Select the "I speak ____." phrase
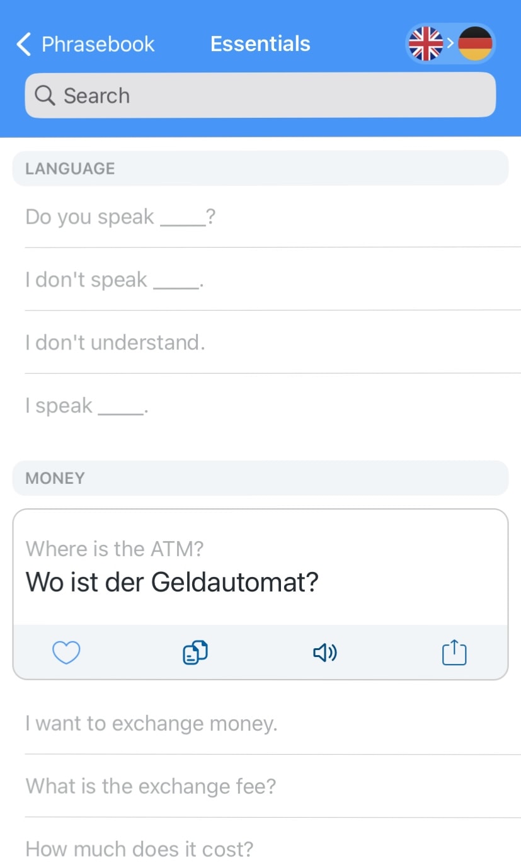Image resolution: width=521 pixels, height=868 pixels. click(85, 405)
